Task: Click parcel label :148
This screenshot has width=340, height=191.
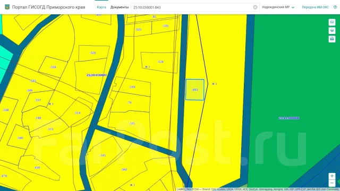Action: click(38, 118)
